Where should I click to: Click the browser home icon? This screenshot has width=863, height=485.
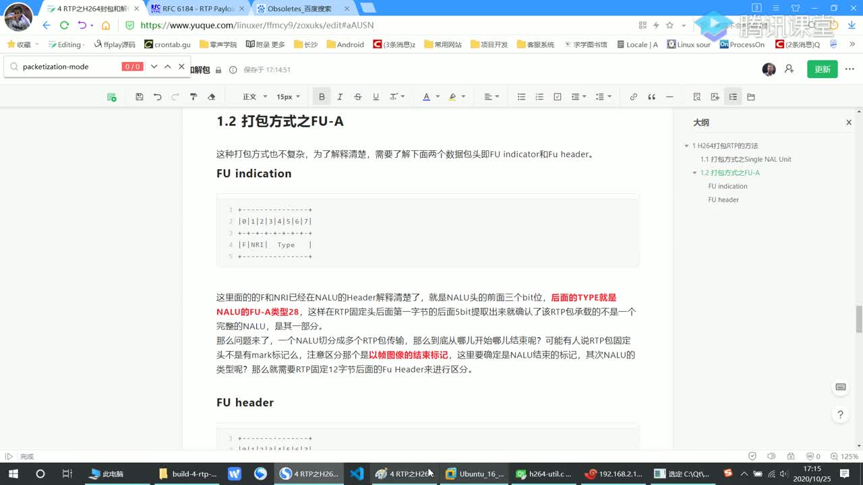pyautogui.click(x=106, y=25)
